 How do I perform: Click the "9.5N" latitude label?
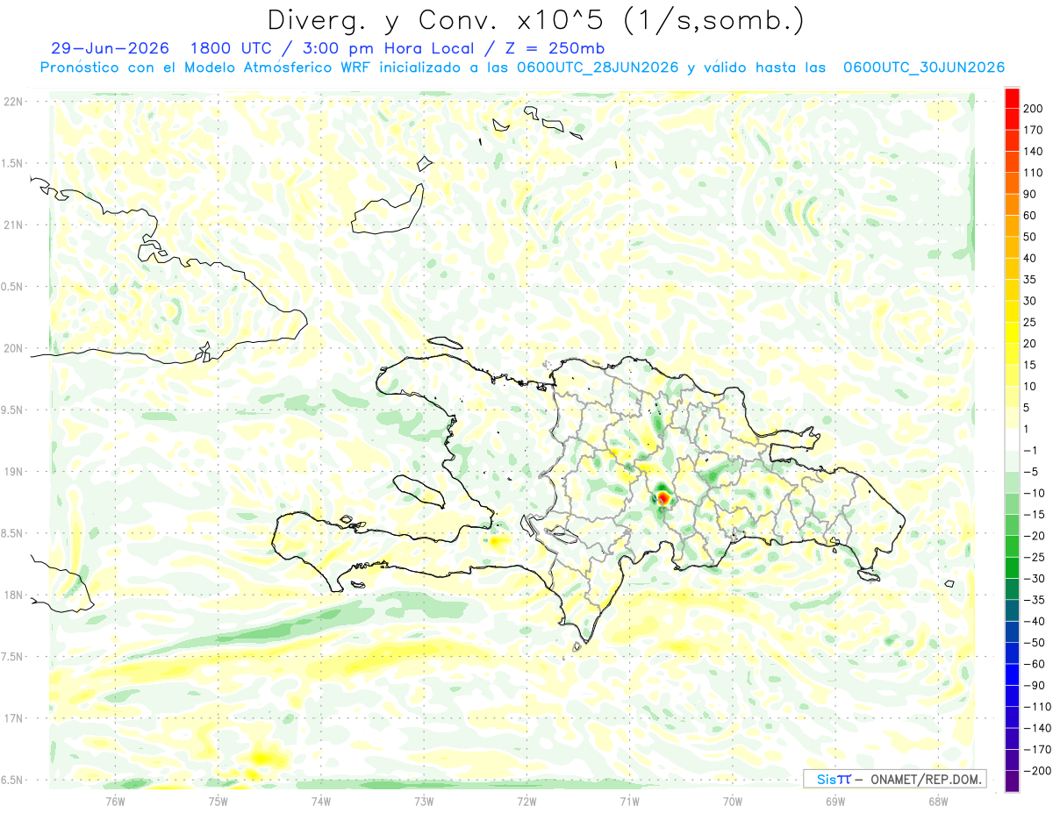13,410
